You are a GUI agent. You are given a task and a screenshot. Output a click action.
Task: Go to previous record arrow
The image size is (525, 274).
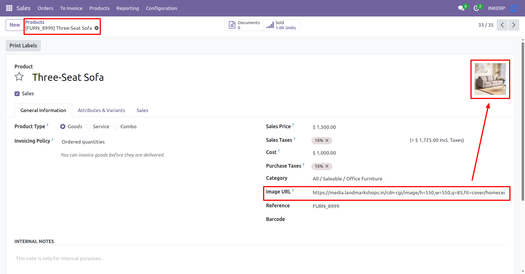502,25
